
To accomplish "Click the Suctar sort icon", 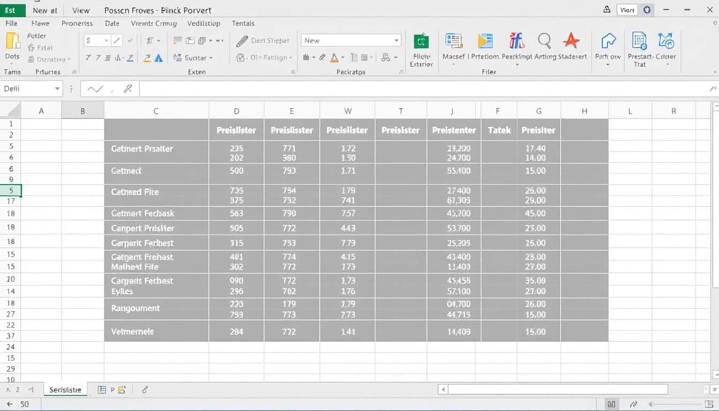I will [178, 58].
